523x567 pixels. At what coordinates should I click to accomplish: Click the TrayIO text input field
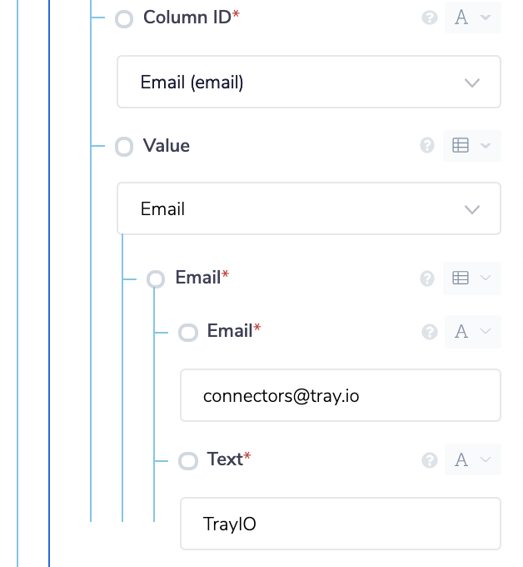[340, 524]
